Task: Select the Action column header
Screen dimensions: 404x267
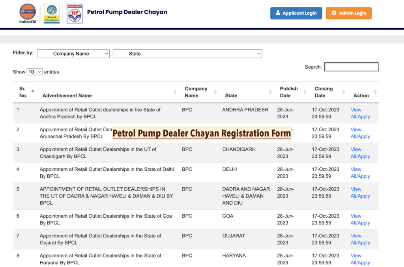Action: (x=361, y=95)
